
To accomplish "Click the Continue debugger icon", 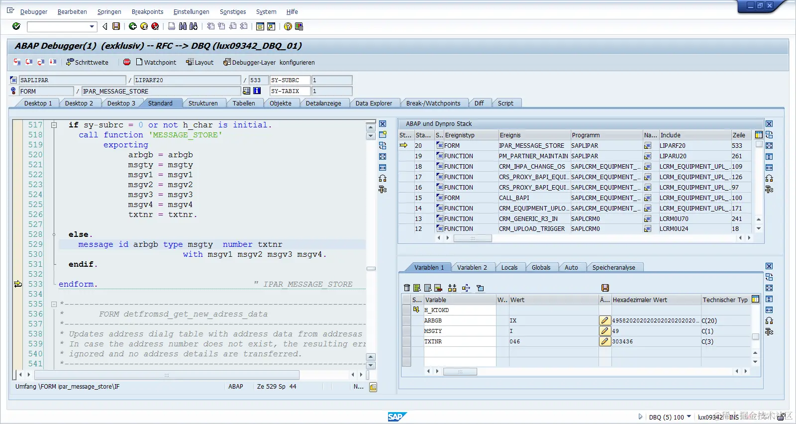I will [x=53, y=62].
